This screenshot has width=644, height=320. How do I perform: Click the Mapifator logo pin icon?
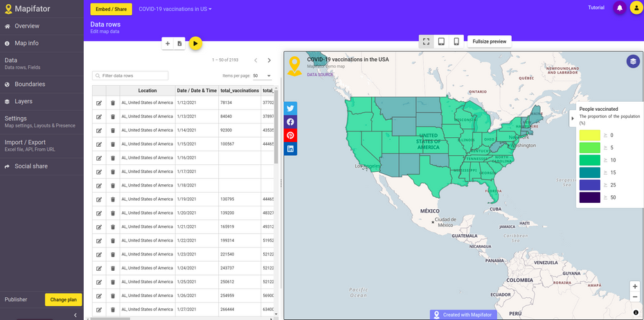(x=8, y=8)
